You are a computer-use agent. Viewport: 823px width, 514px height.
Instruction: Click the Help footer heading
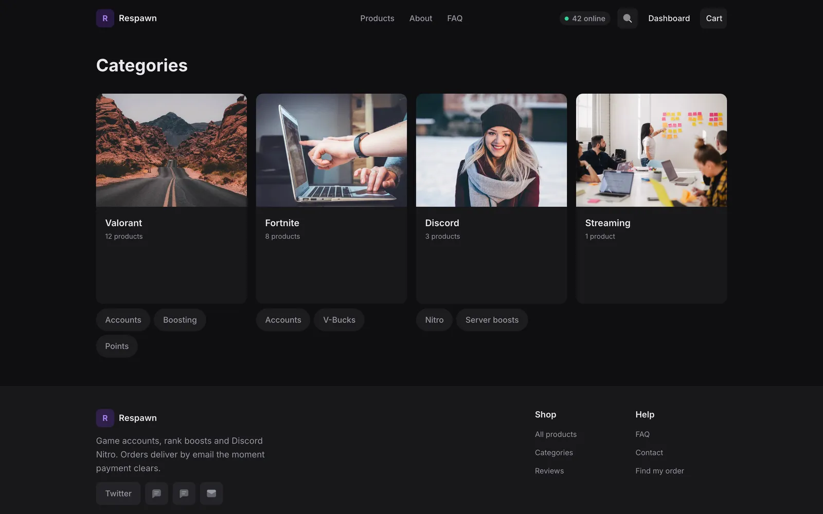[645, 414]
